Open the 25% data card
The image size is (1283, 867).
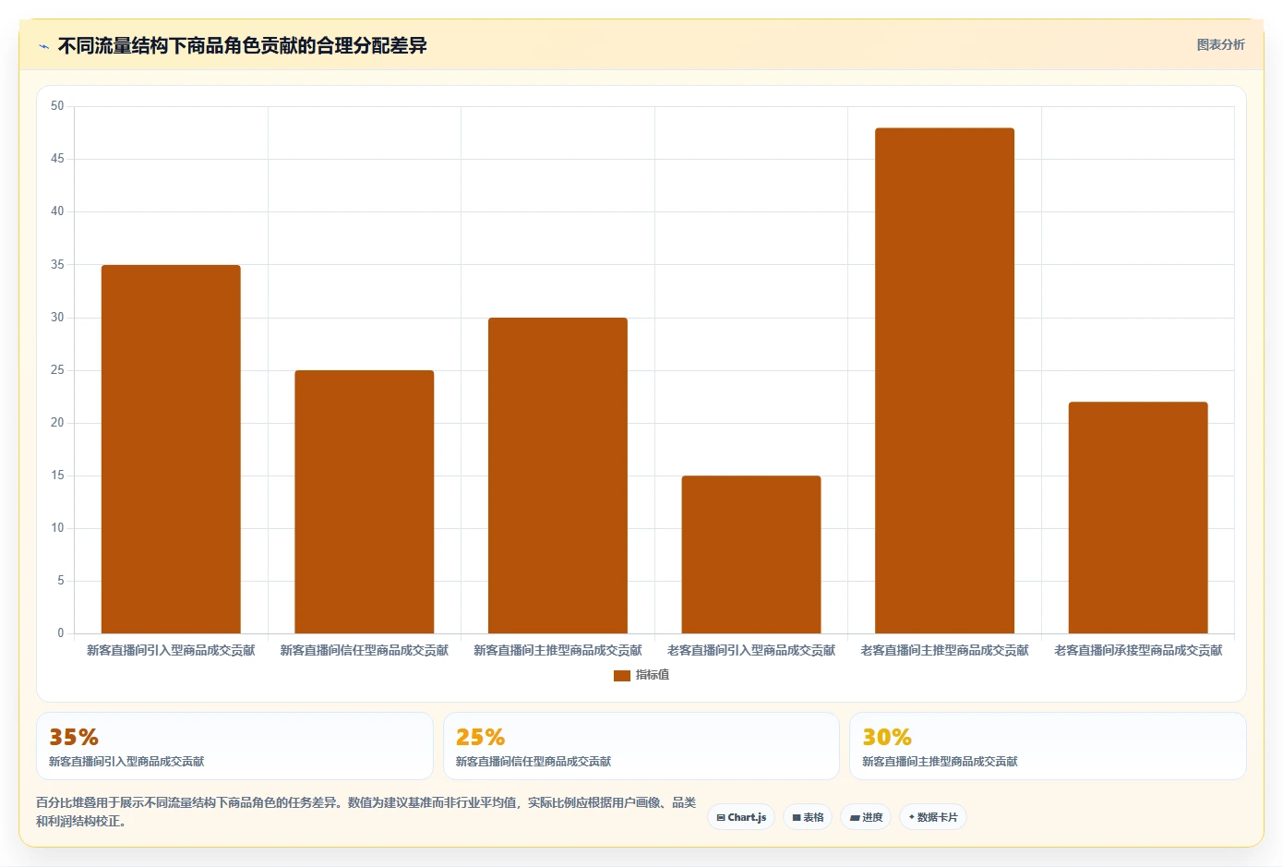point(641,746)
